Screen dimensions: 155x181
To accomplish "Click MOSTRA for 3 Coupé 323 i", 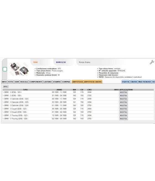I will click(123, 109).
